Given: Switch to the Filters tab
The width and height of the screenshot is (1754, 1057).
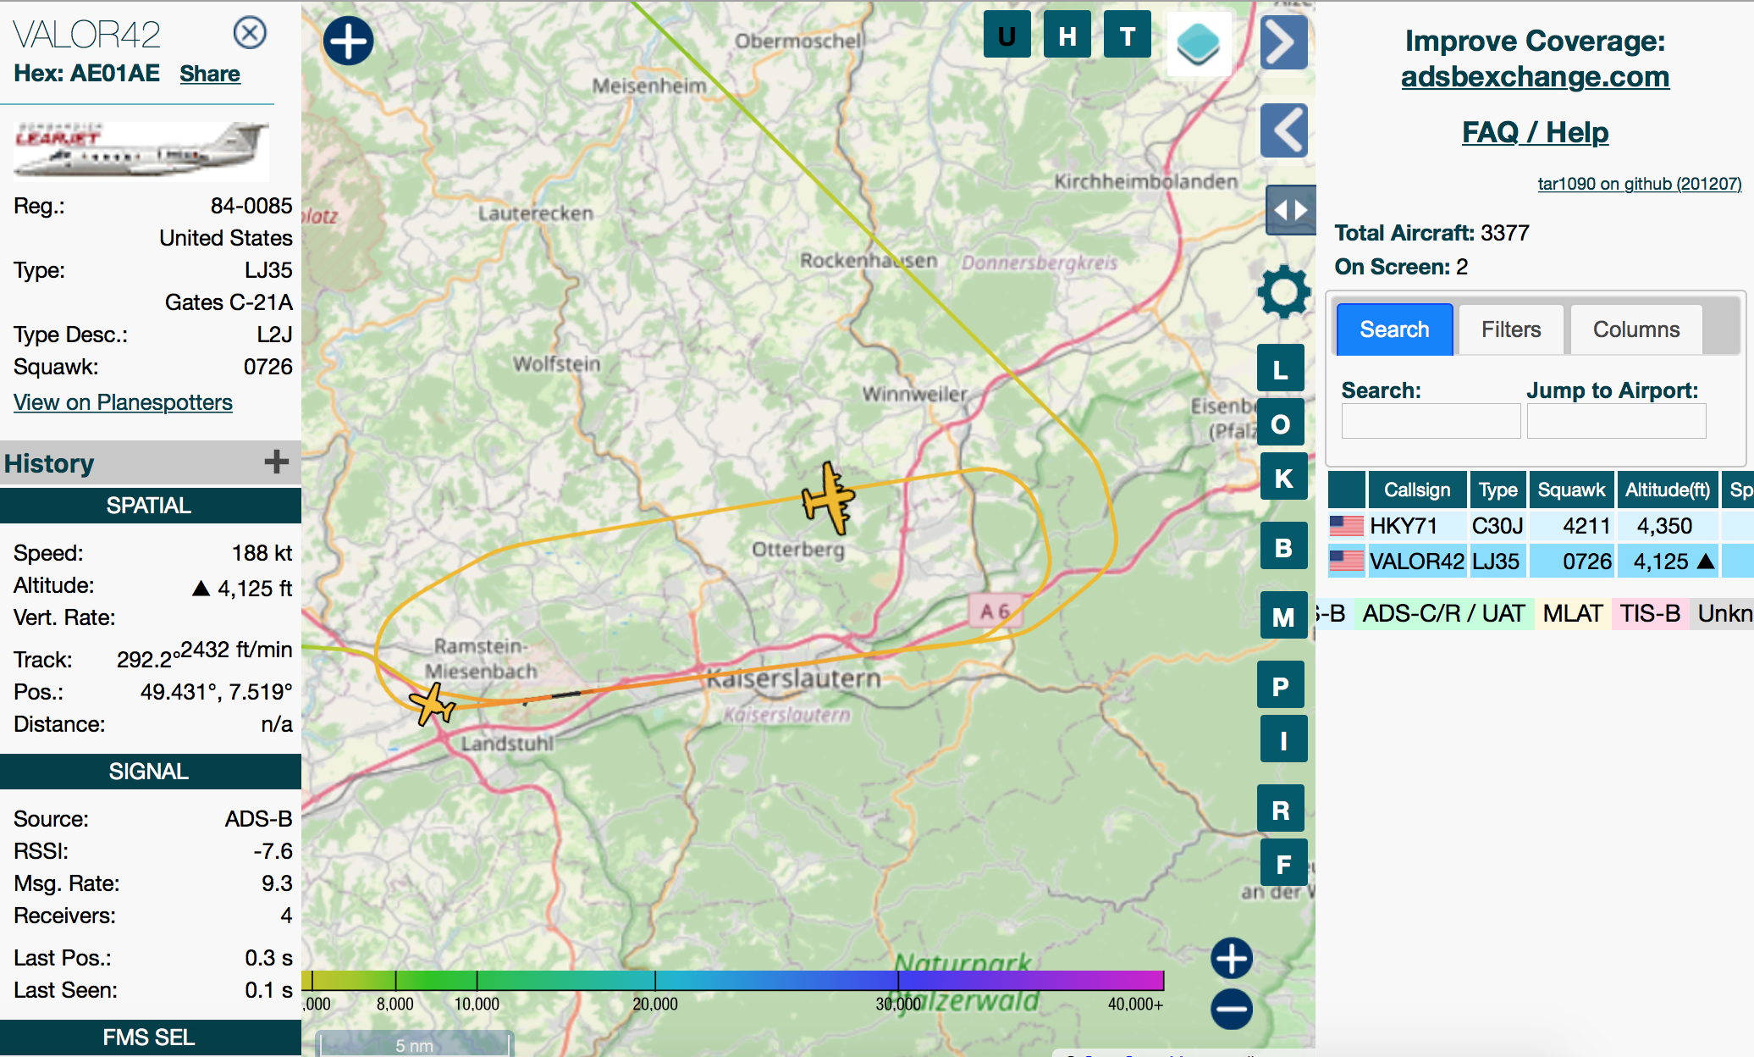Looking at the screenshot, I should 1511,329.
